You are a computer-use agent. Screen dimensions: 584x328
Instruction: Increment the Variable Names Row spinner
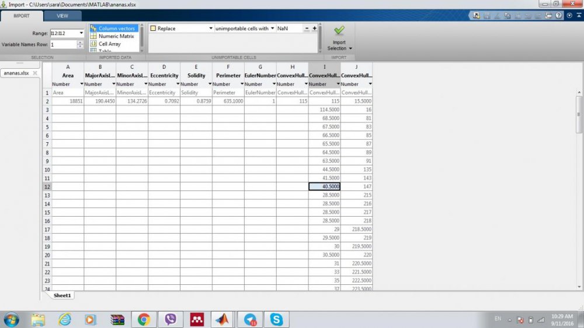click(80, 42)
